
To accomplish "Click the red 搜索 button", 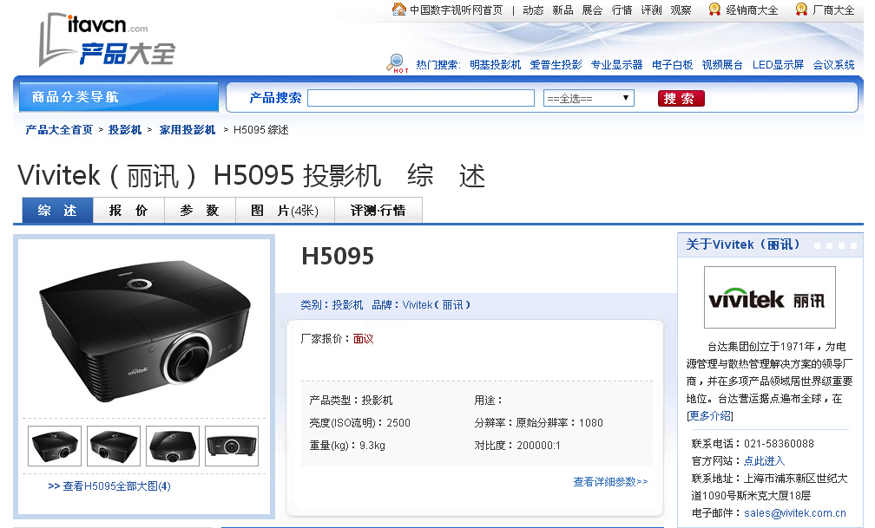I will coord(681,98).
